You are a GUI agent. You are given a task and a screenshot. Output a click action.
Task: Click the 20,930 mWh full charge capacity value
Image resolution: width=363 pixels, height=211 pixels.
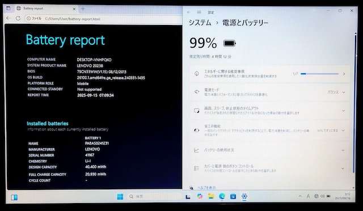pyautogui.click(x=96, y=174)
